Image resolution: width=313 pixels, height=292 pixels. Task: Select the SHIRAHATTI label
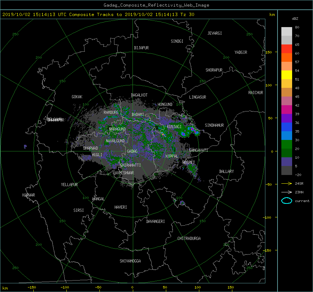(130, 165)
